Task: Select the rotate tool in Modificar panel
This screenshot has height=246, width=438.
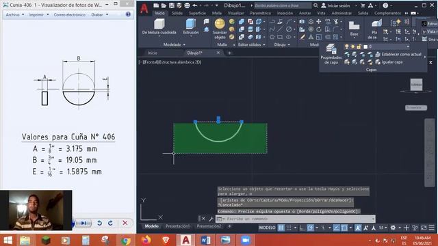Action: tap(319, 29)
